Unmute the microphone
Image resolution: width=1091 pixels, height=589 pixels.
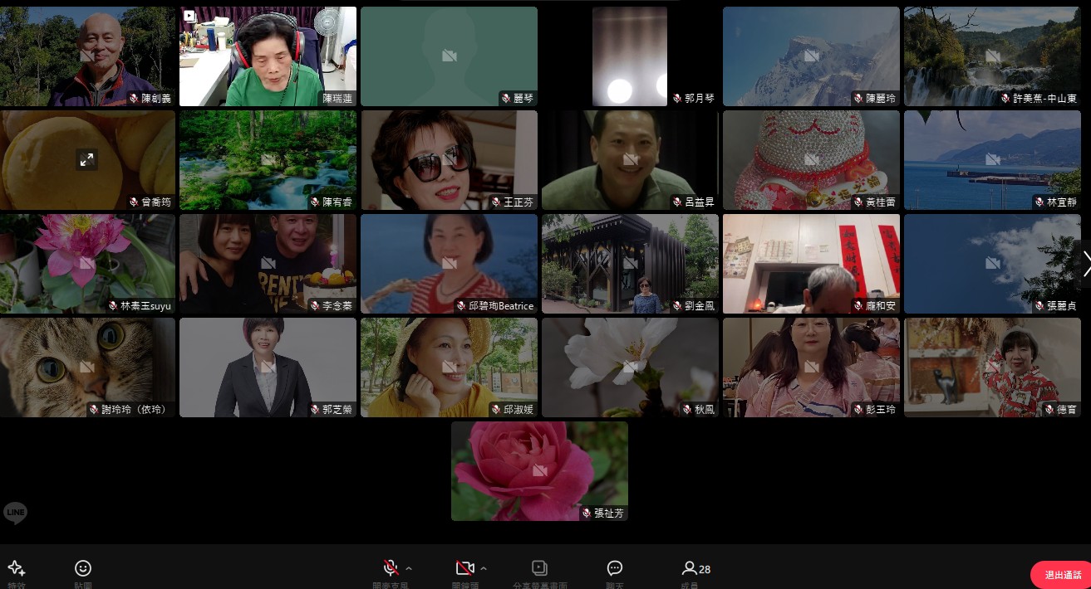pyautogui.click(x=391, y=568)
